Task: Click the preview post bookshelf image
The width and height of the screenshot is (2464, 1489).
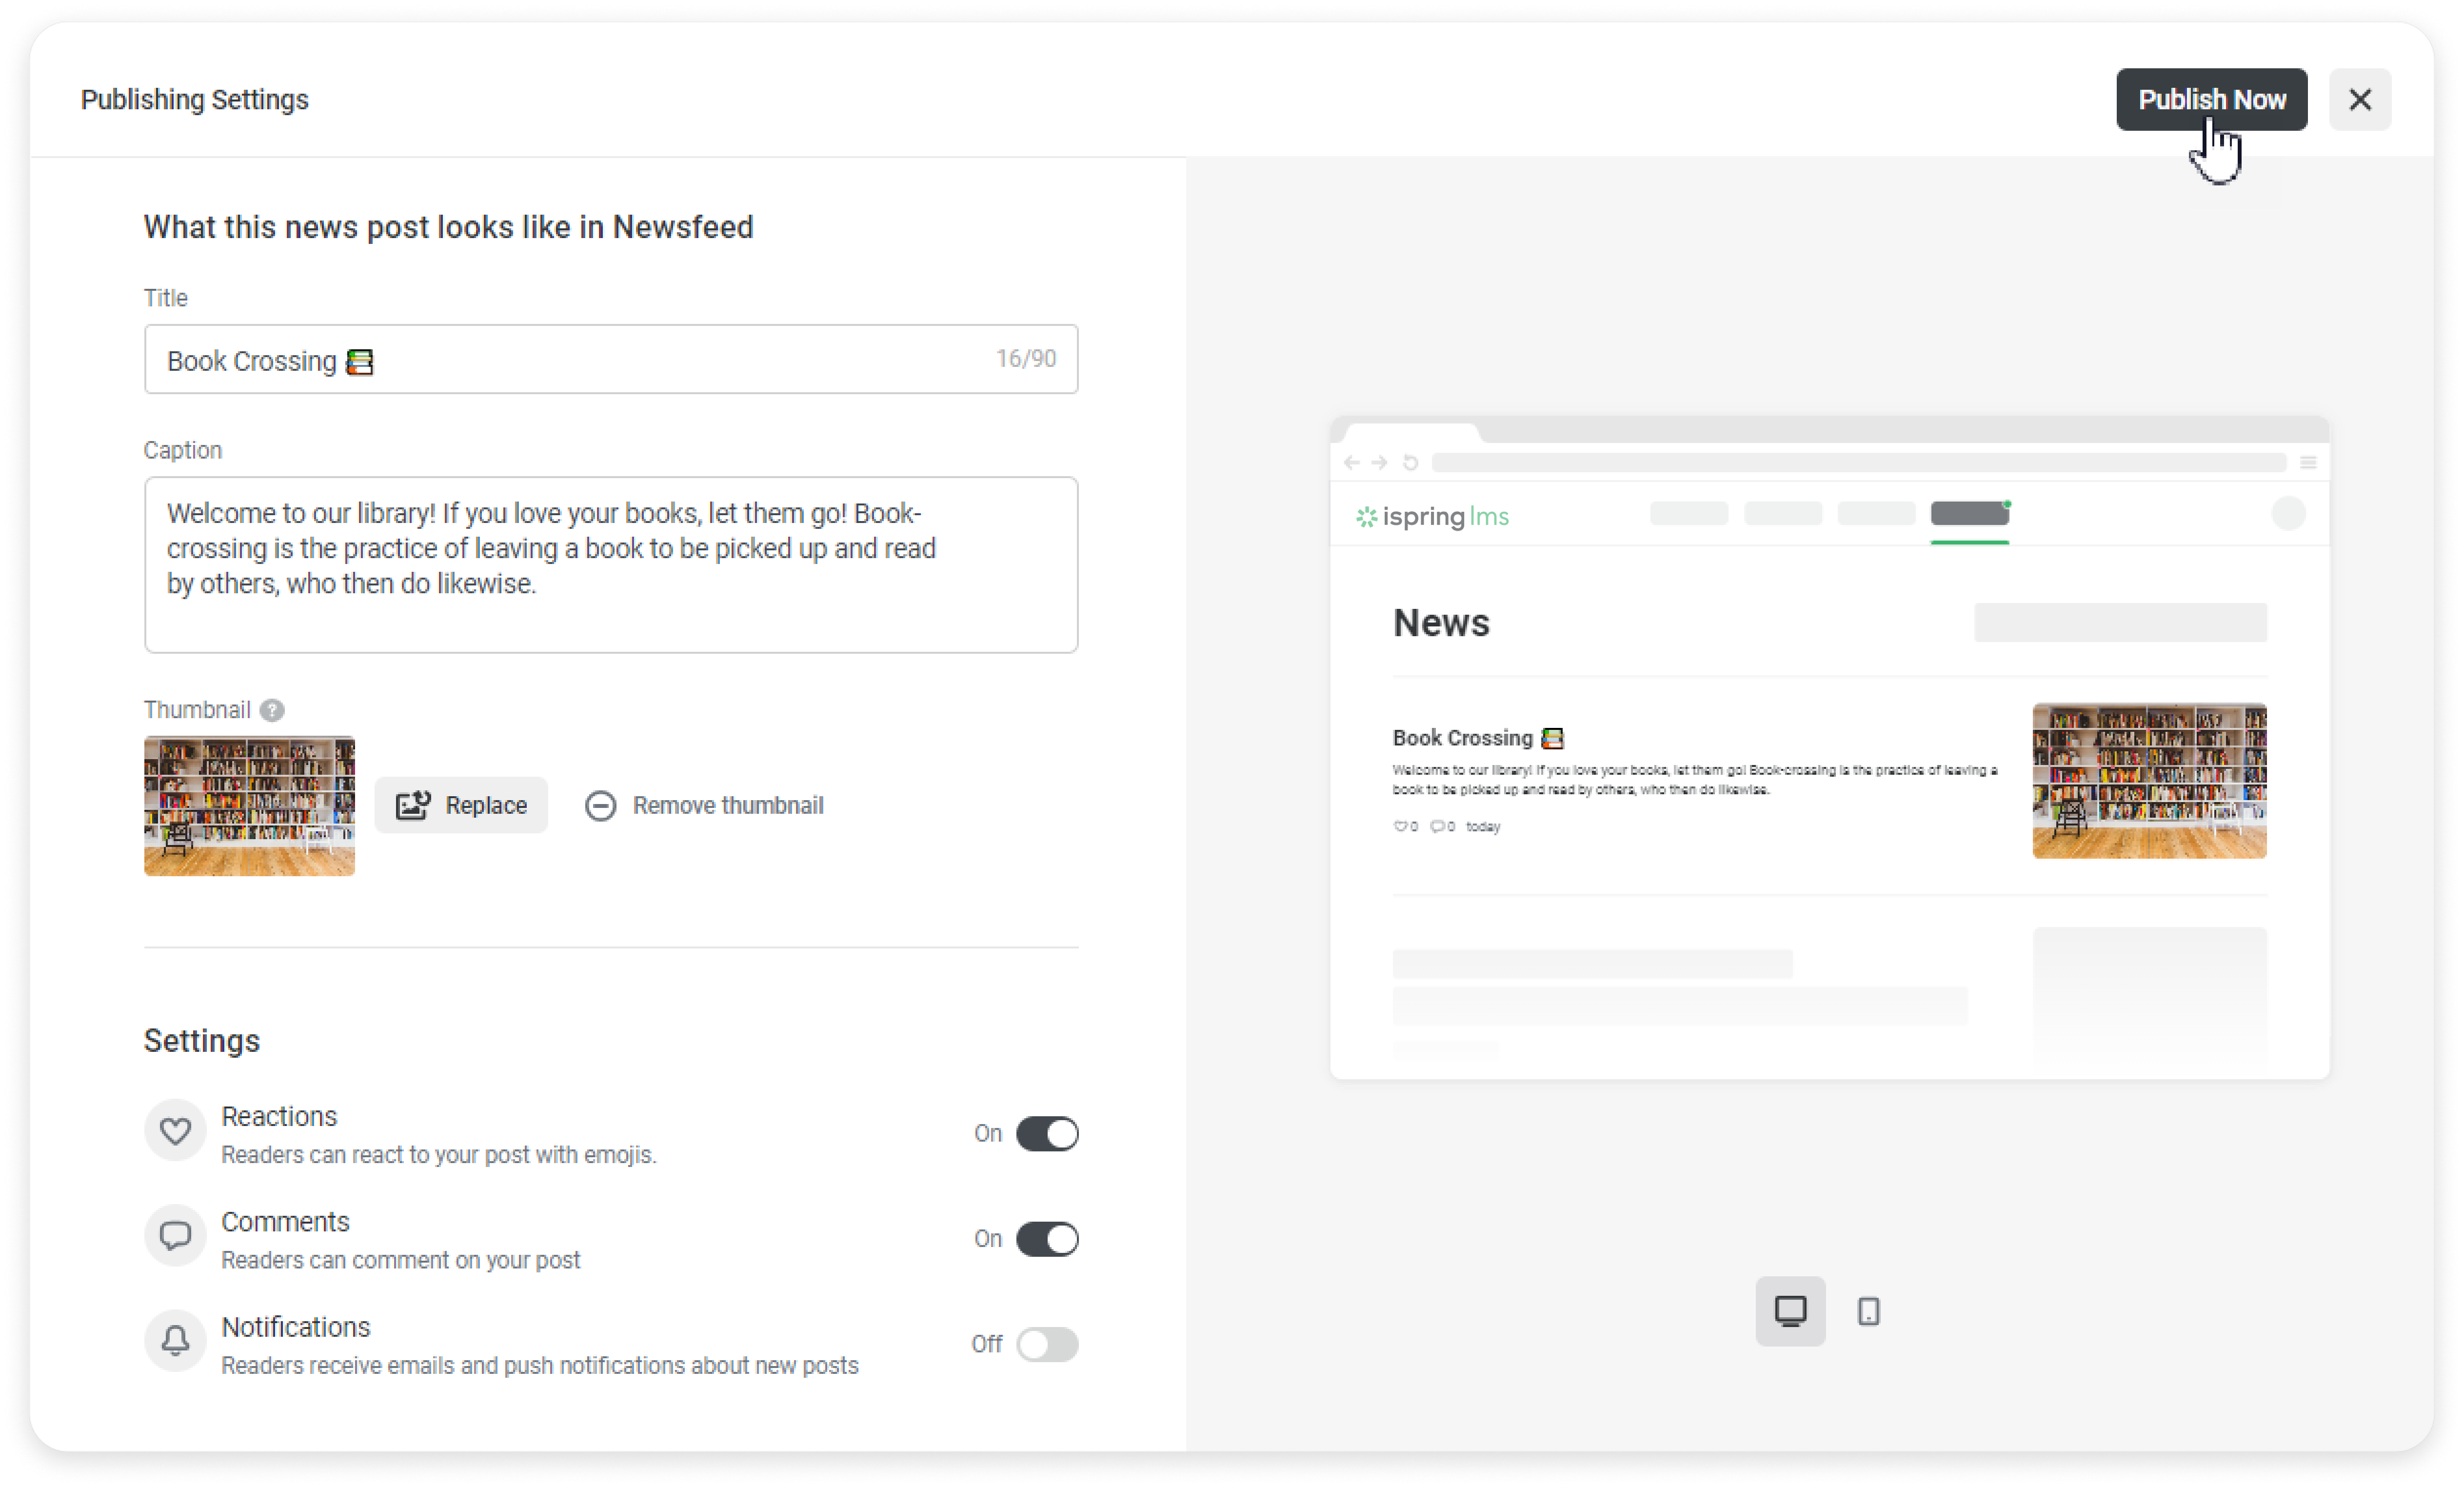Action: [x=2148, y=780]
